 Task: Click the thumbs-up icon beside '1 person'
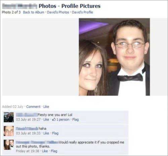[x=54, y=119]
